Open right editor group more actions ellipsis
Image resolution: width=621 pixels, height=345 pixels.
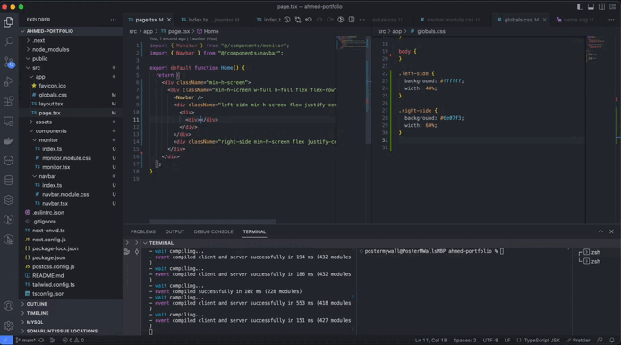pos(611,20)
